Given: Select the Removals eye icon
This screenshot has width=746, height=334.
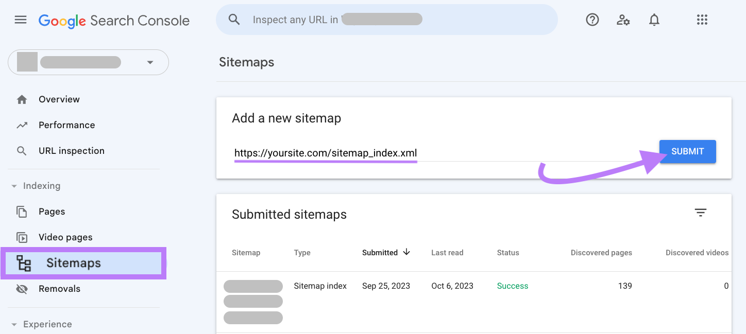Looking at the screenshot, I should pos(22,289).
